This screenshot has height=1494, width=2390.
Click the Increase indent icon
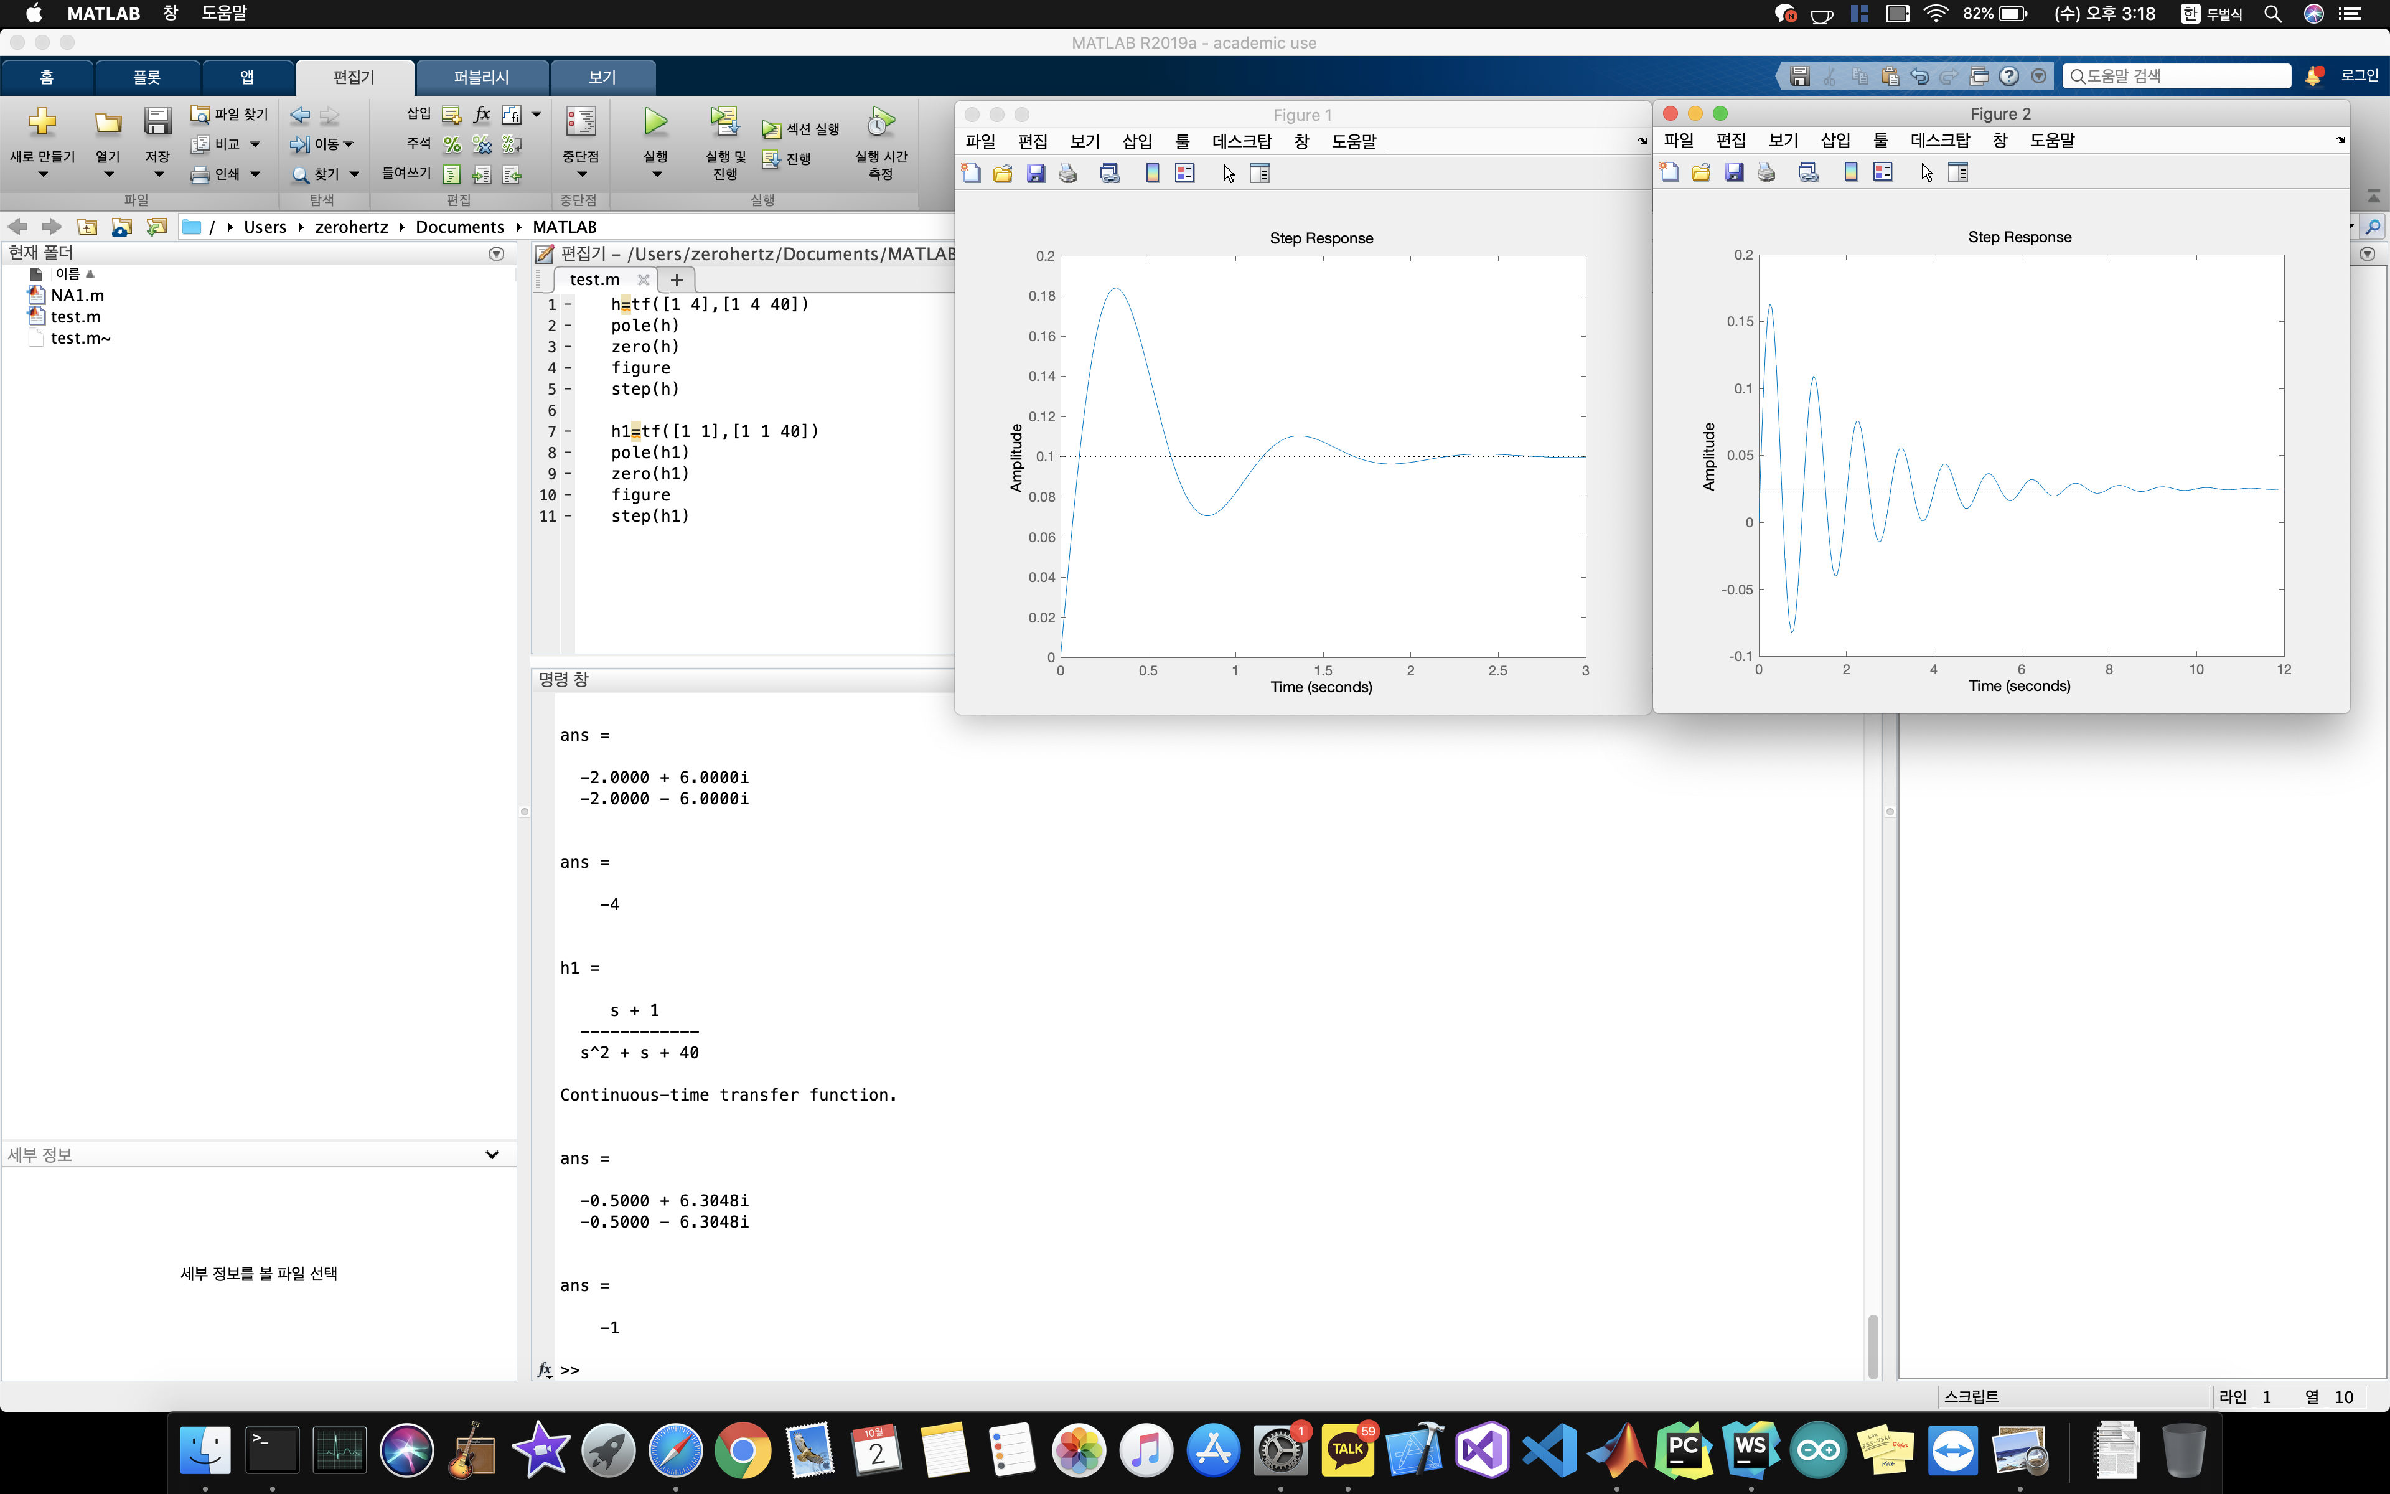(482, 175)
